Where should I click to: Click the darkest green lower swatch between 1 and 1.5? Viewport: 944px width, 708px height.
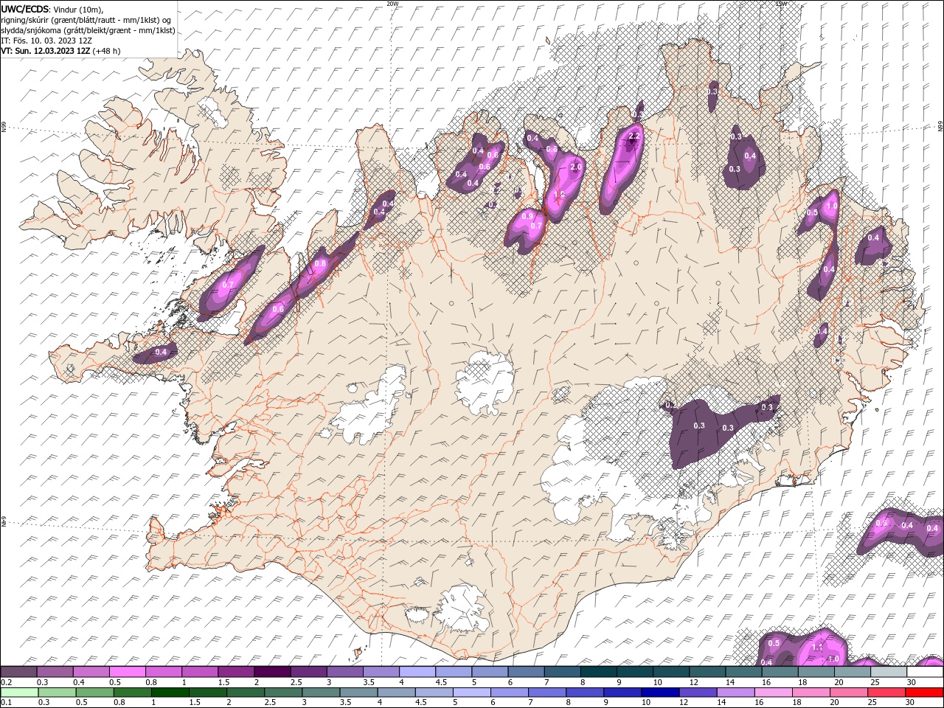[x=170, y=693]
